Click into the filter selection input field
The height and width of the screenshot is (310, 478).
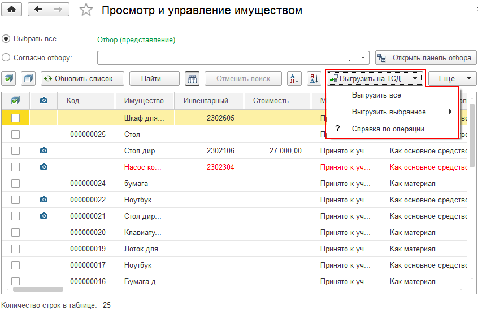click(x=221, y=58)
